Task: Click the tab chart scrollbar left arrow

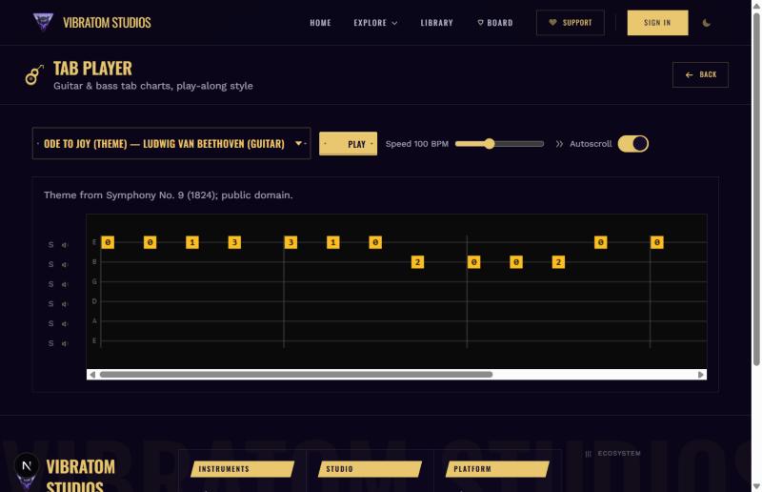Action: tap(92, 374)
